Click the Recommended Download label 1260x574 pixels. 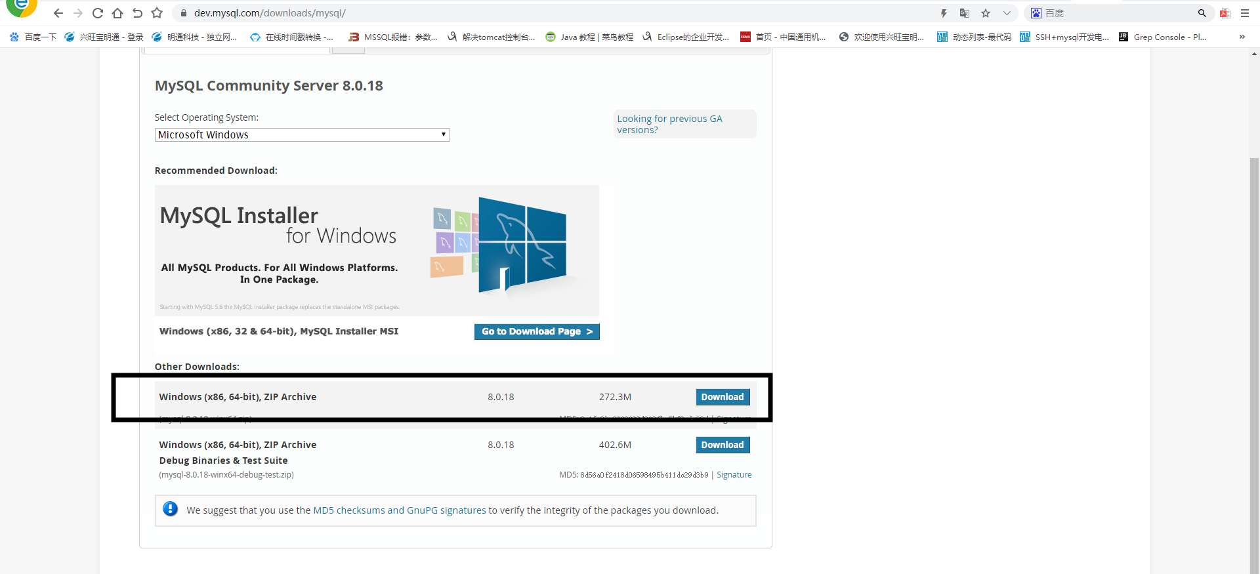click(x=216, y=171)
